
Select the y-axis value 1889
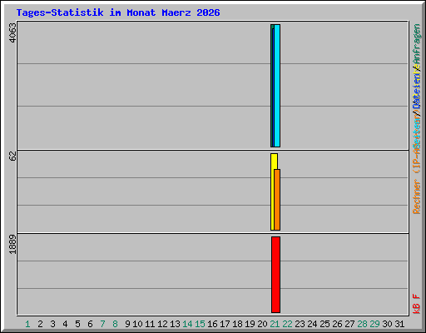coord(12,244)
